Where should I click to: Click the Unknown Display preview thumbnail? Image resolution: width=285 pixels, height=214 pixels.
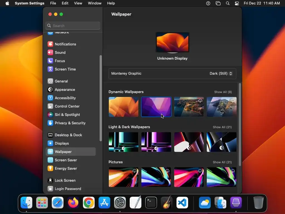tap(173, 43)
